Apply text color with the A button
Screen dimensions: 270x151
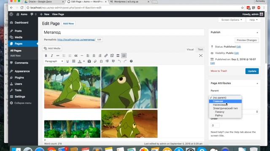click(80, 61)
